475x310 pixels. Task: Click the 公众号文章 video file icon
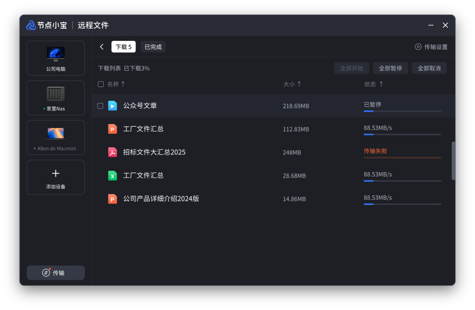click(113, 106)
